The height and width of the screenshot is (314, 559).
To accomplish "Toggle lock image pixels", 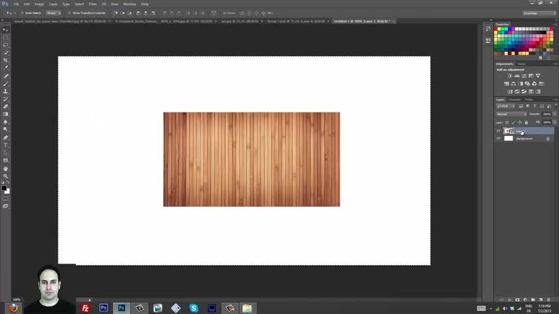I will [x=513, y=122].
